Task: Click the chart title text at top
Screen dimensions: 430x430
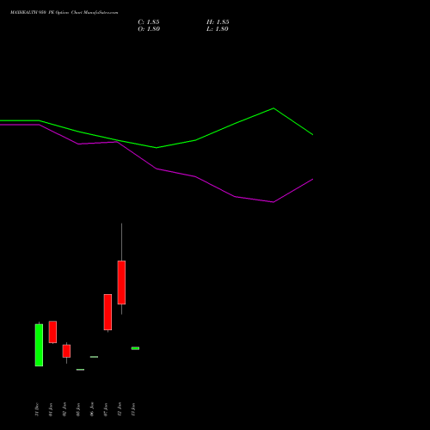Action: tap(64, 13)
